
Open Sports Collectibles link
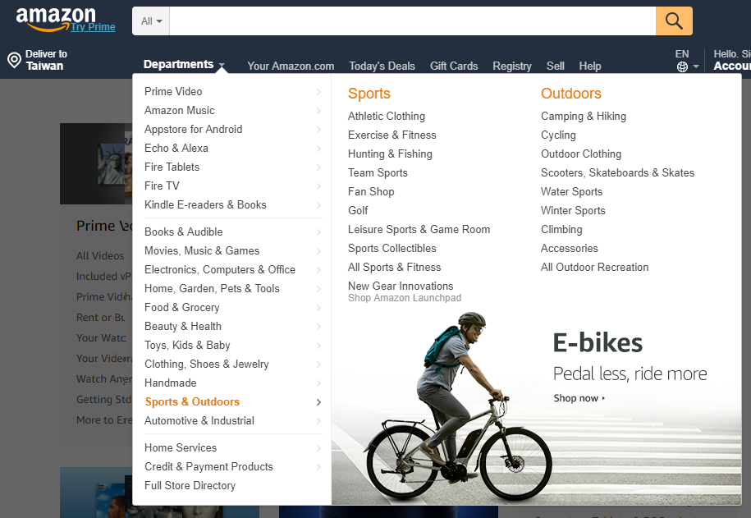pos(392,248)
